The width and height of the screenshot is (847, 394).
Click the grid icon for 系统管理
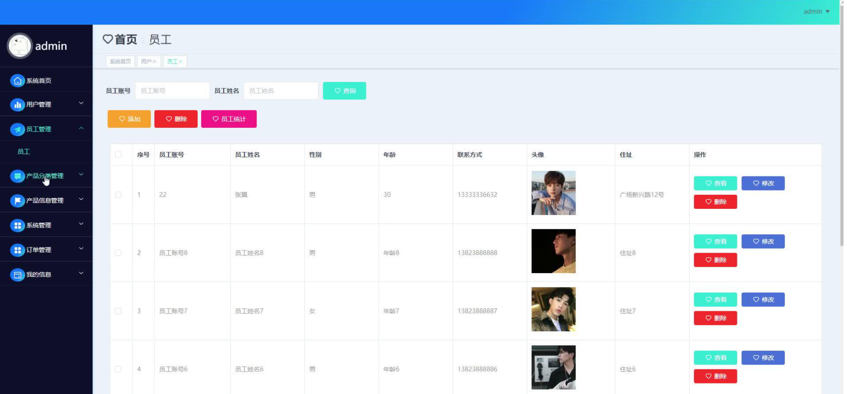[x=17, y=225]
